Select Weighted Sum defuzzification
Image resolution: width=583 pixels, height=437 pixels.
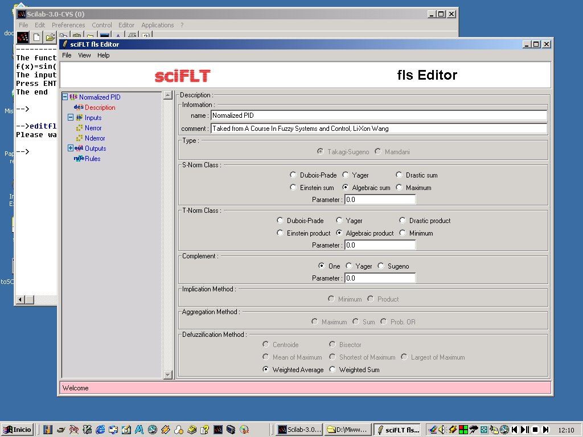click(332, 370)
